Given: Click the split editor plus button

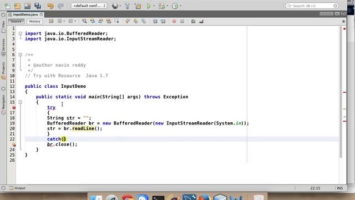Looking at the screenshot, I should pyautogui.click(x=343, y=21).
